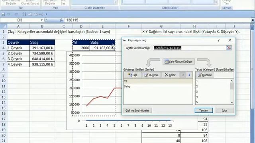Viewport: 255px width, 143px height.
Task: Click the Çeyrek header cell
Action: 18,43
